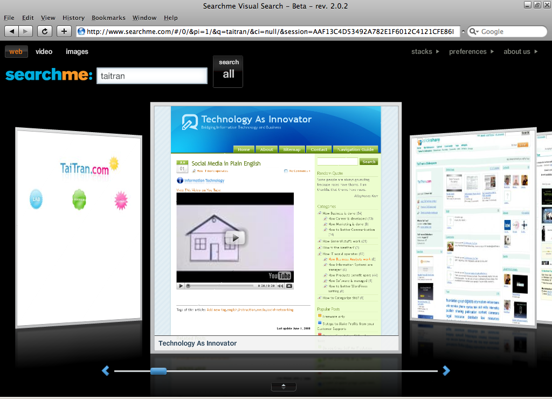Switch to the web tab
The height and width of the screenshot is (399, 552).
[x=16, y=51]
